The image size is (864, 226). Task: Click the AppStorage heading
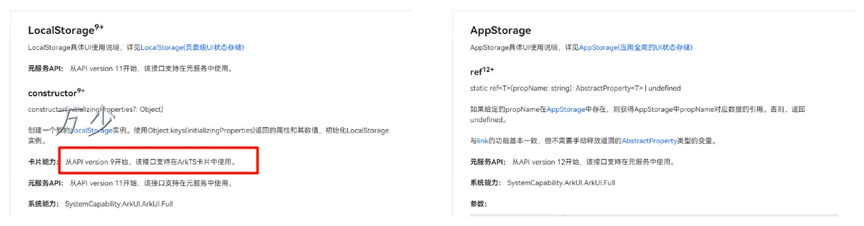[x=501, y=30]
